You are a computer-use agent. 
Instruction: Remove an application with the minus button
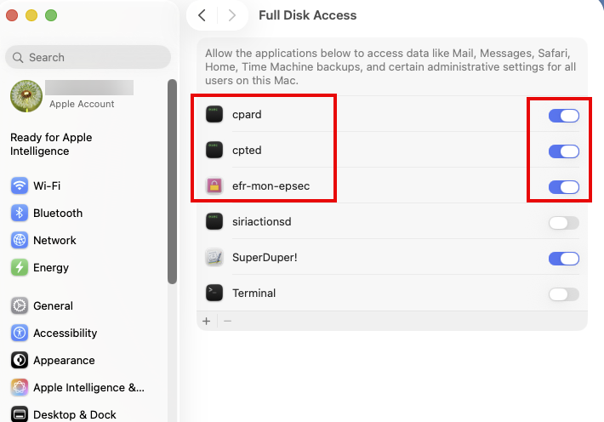[x=228, y=321]
